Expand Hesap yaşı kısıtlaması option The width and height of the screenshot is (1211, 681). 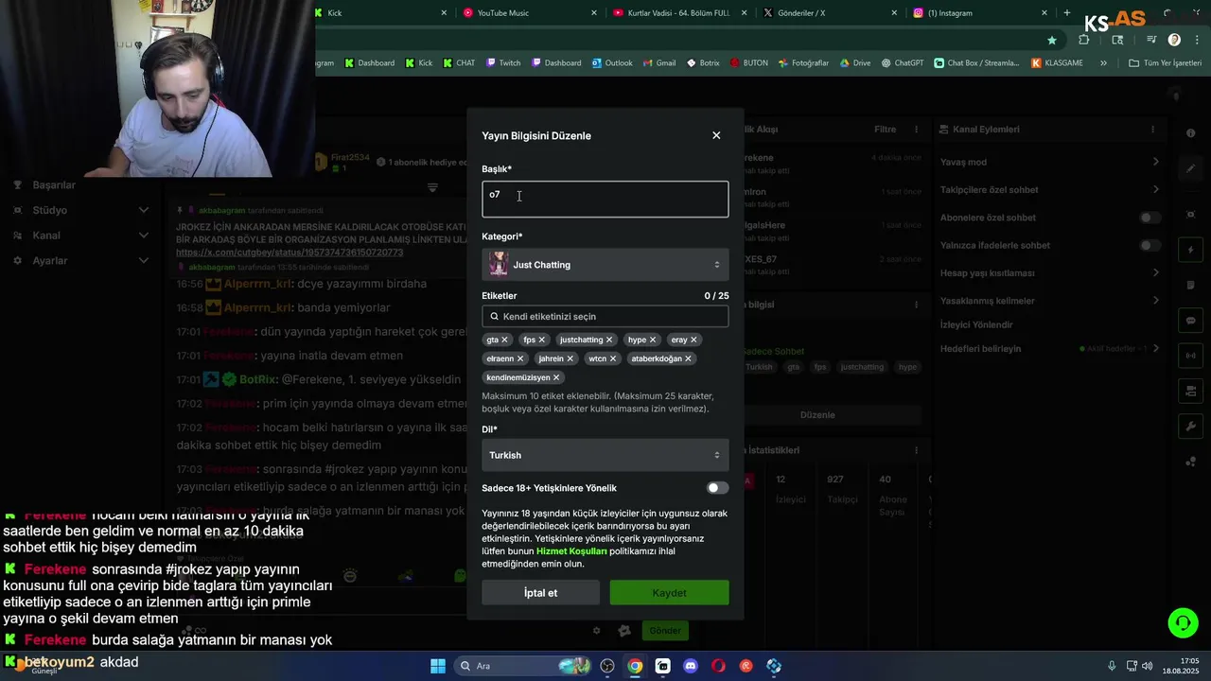pos(1155,272)
